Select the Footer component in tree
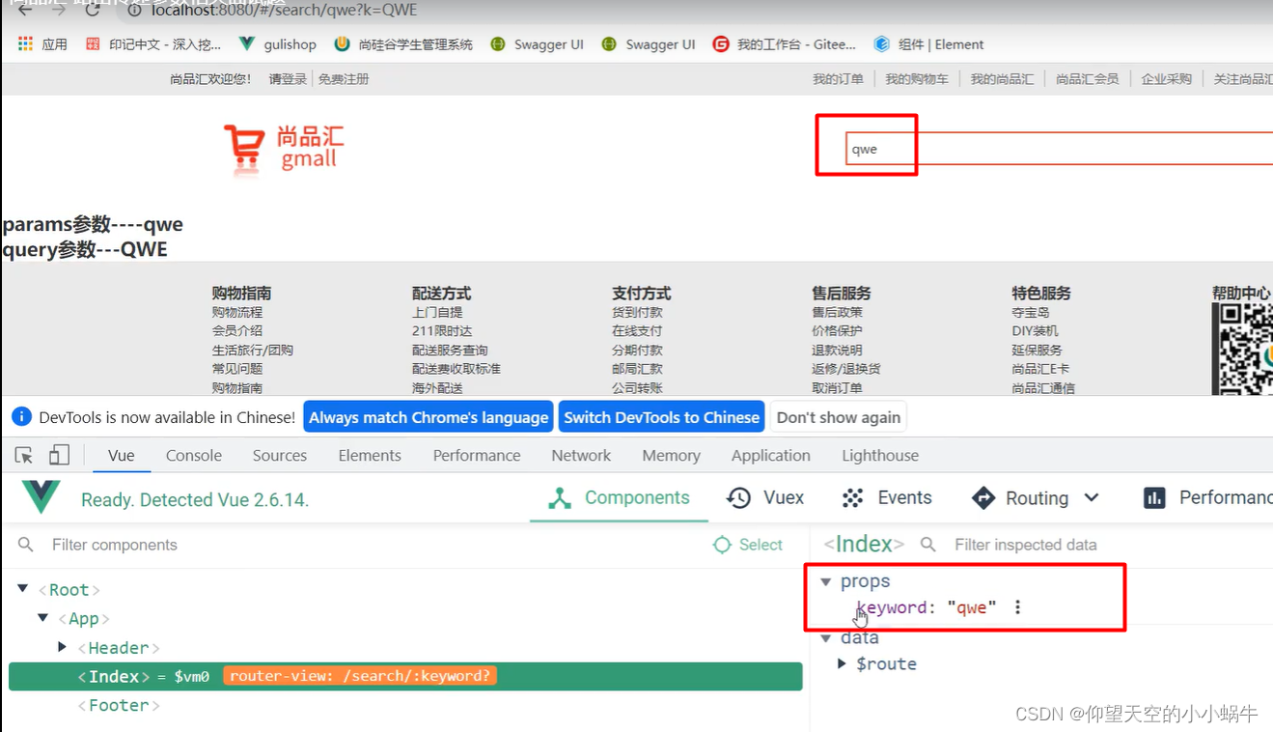 tap(119, 706)
